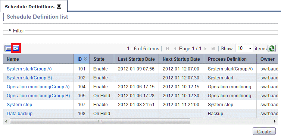Select the Enable state of row 107
Image resolution: width=284 pixels, height=139 pixels.
pyautogui.click(x=100, y=104)
